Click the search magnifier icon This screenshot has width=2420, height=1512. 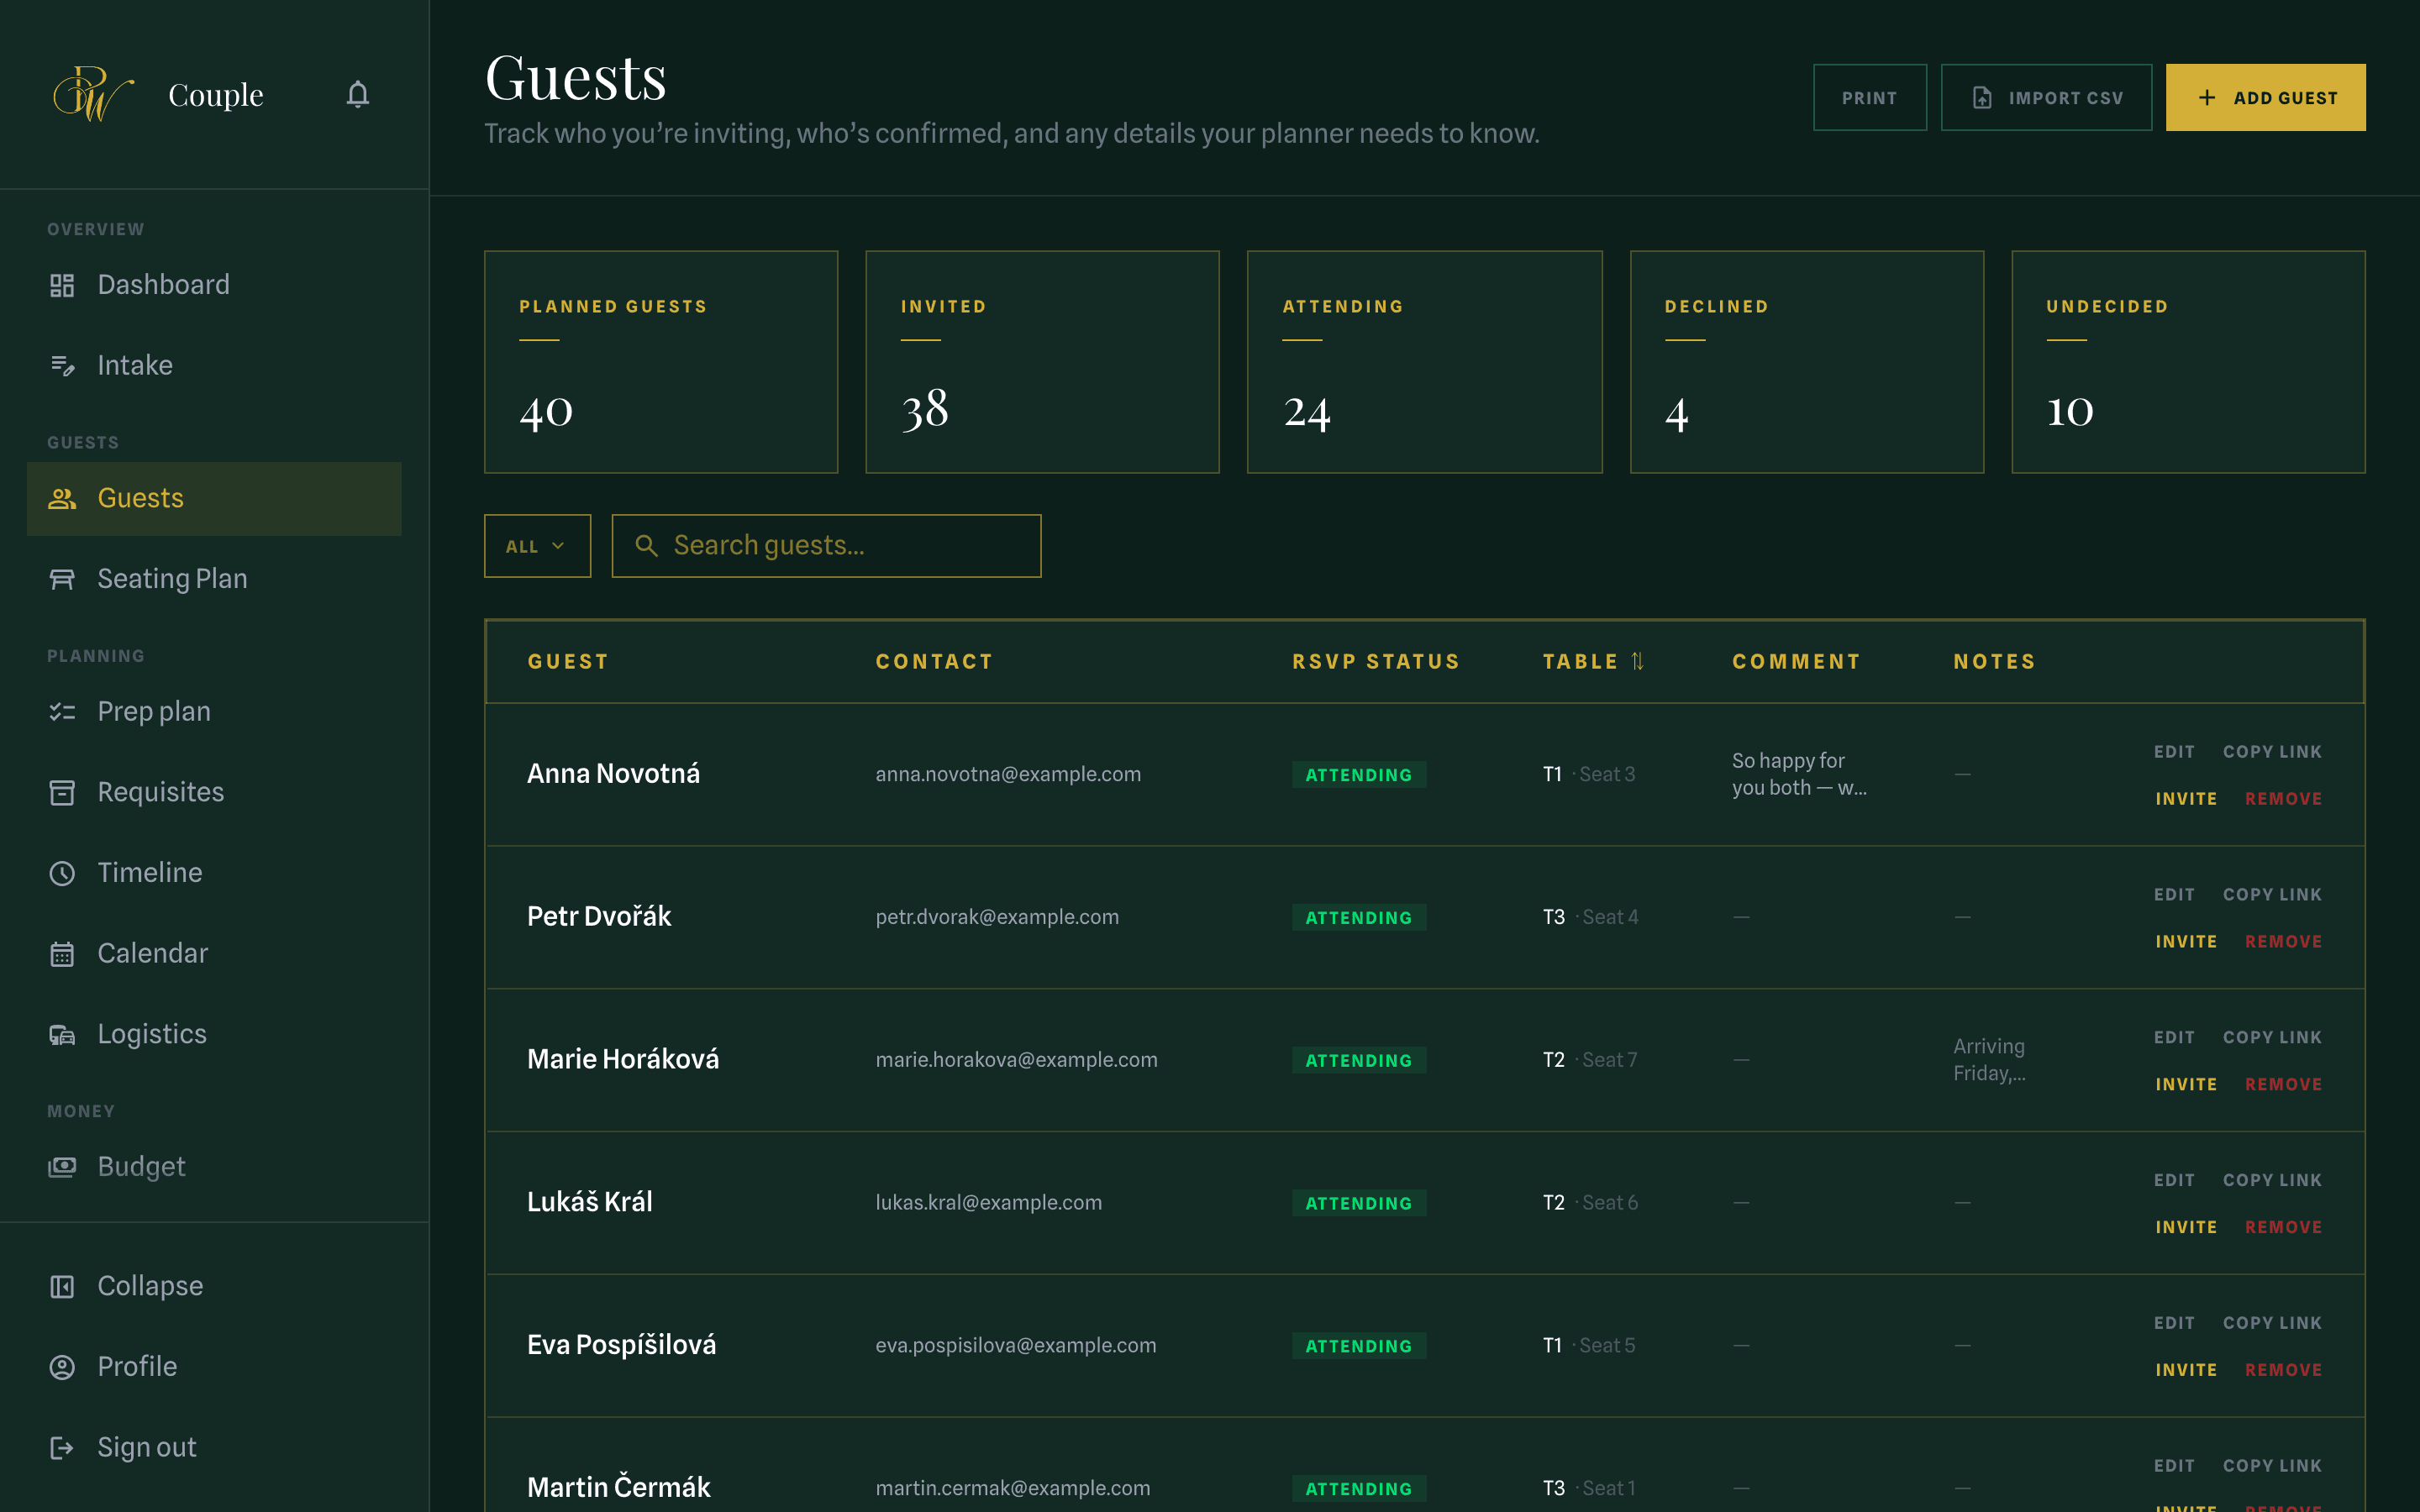[x=647, y=546]
